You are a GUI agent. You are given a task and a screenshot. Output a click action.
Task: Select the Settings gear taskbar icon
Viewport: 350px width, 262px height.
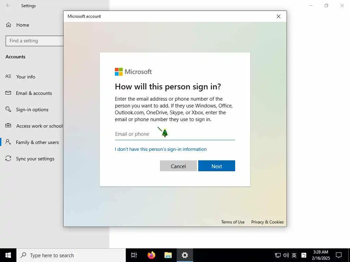click(185, 255)
